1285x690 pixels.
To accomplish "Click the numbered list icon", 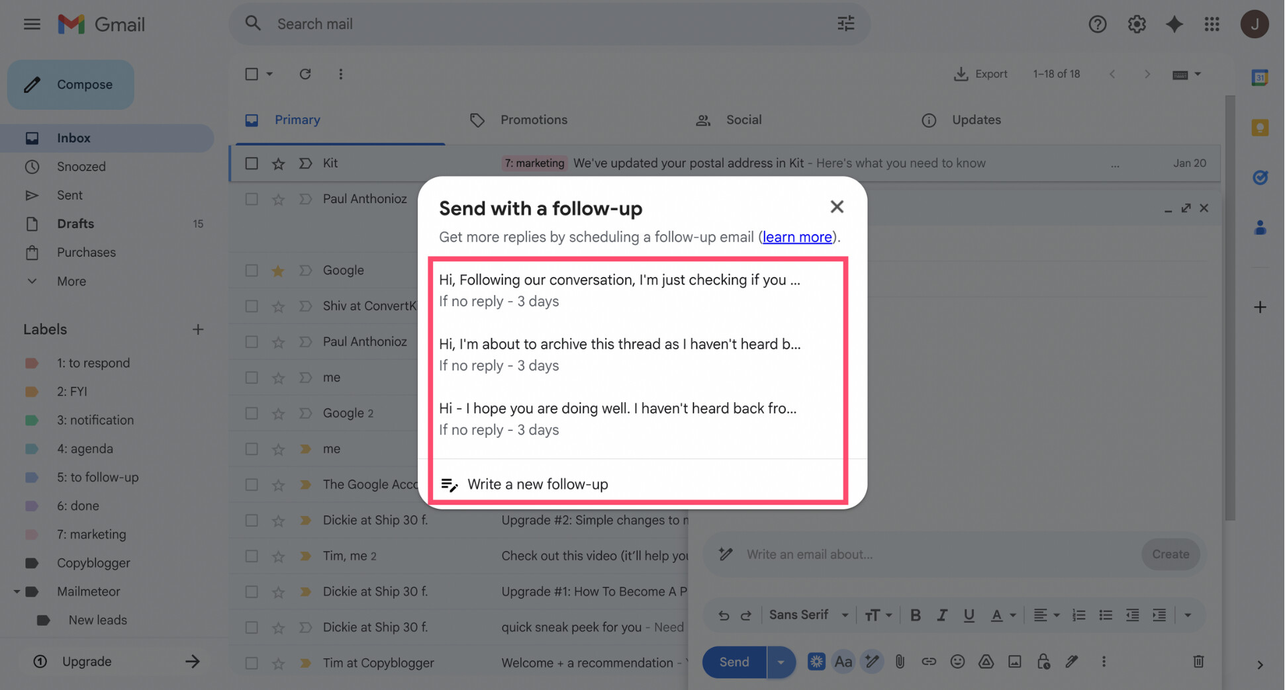I will [1078, 615].
